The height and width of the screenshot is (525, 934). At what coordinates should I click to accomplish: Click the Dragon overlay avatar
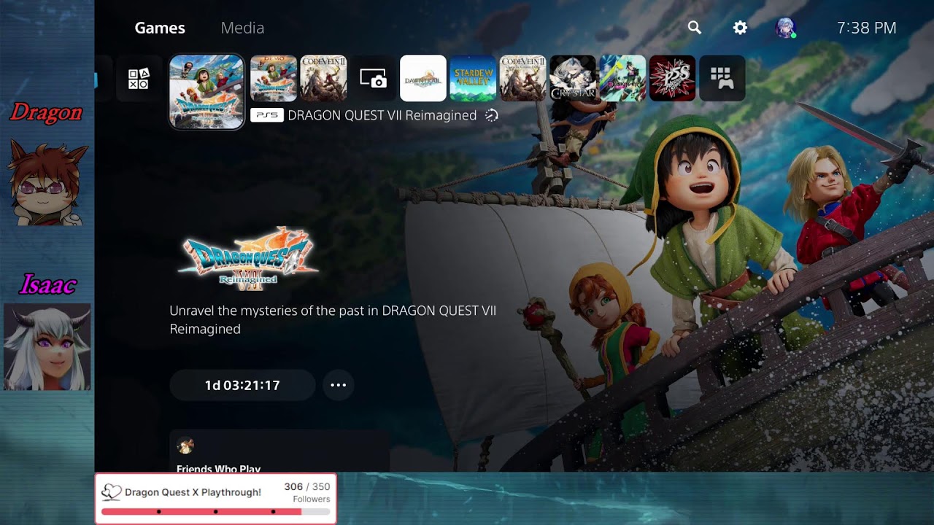click(47, 182)
